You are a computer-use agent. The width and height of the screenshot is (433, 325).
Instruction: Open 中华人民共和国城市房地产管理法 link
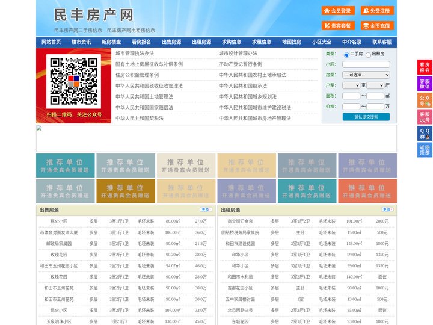255,119
